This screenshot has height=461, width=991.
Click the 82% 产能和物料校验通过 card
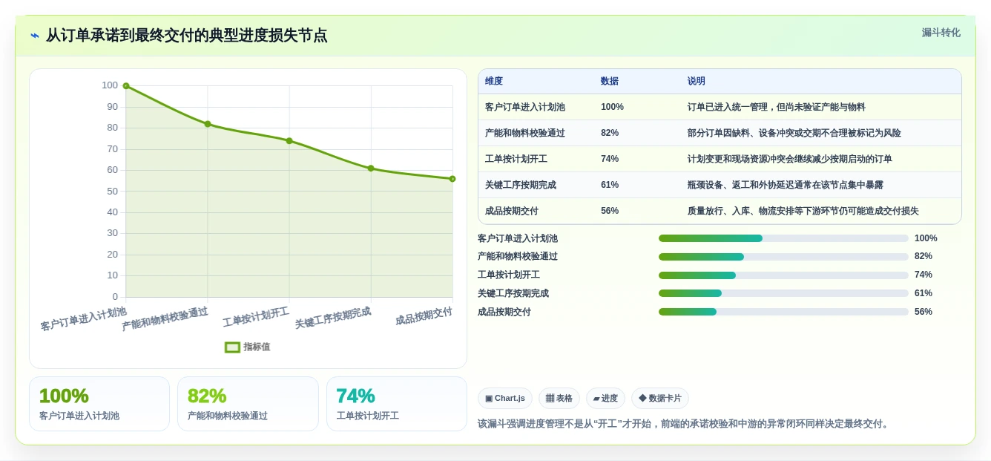point(248,404)
